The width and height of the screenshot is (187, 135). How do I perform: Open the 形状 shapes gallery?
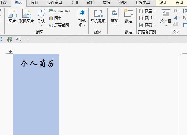click(x=41, y=18)
